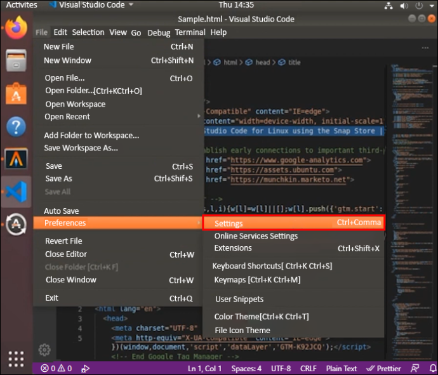438x375 pixels.
Task: Open the File menu
Action: tap(42, 32)
